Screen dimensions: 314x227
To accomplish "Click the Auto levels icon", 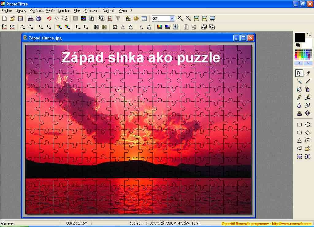I will click(x=4, y=27).
